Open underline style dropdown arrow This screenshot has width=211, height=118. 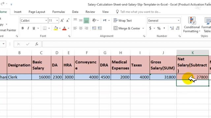coord(38,28)
